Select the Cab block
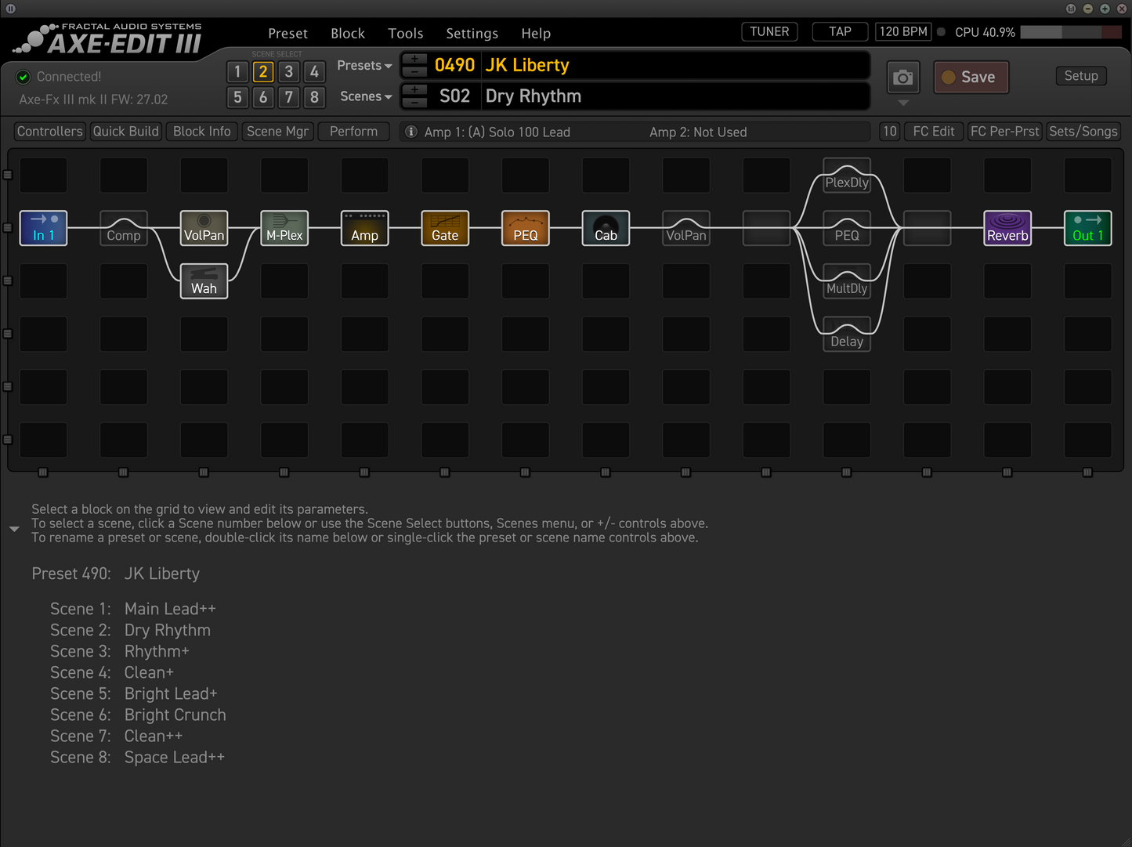 (x=606, y=228)
